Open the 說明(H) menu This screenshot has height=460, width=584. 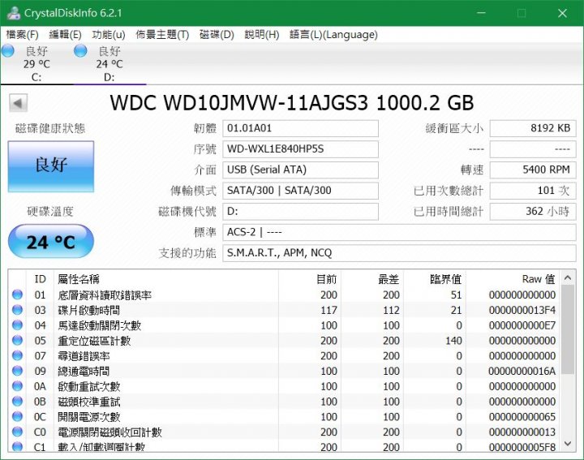click(x=262, y=35)
